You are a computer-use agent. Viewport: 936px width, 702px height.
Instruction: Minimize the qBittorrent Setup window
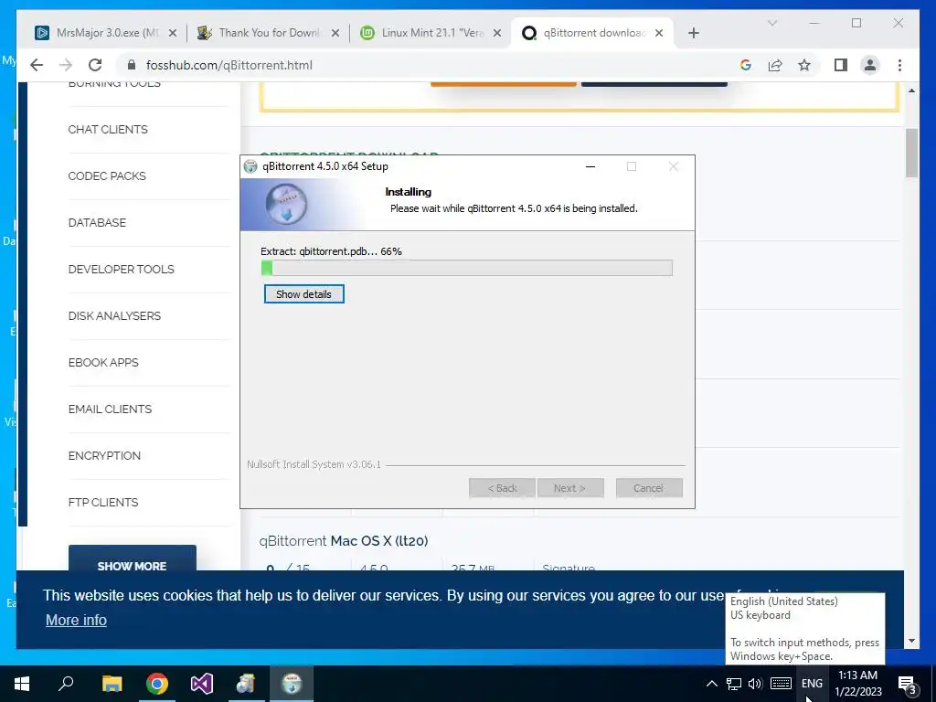(590, 166)
